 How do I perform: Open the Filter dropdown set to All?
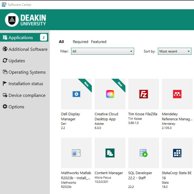click(102, 51)
